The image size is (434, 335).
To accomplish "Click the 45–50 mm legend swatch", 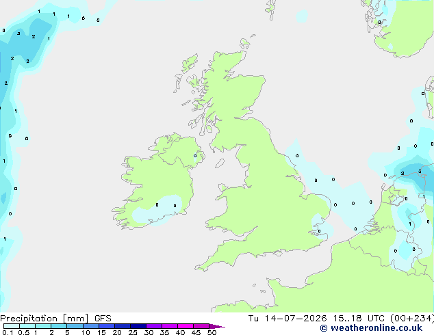I will point(201,326).
